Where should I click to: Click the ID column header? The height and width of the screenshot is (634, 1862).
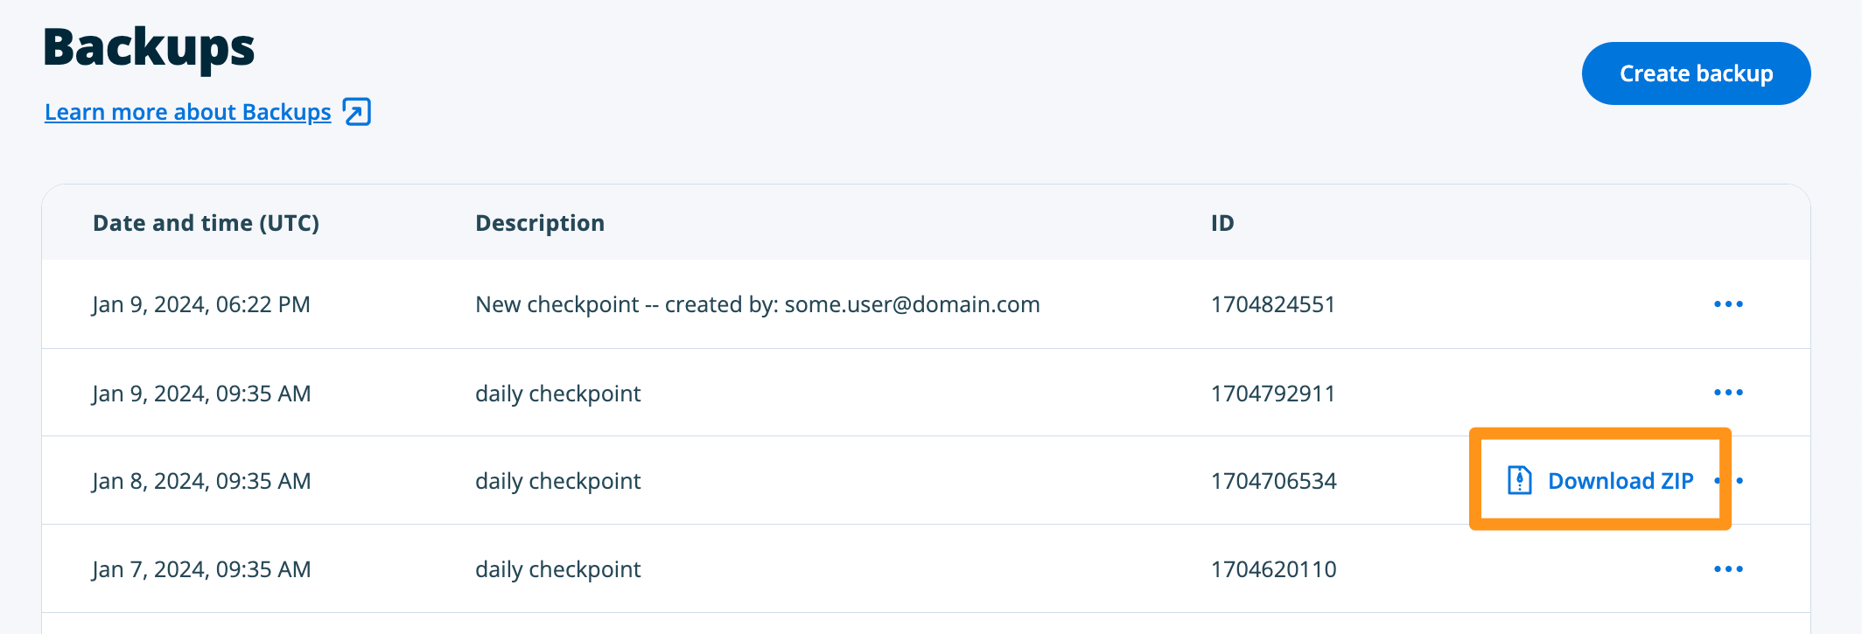[x=1221, y=223]
